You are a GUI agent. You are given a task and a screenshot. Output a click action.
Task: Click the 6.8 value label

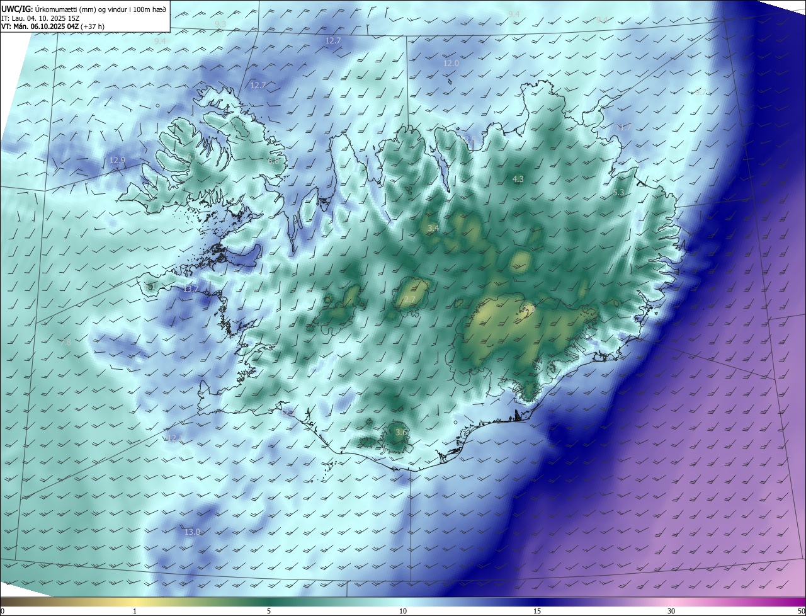pos(273,161)
